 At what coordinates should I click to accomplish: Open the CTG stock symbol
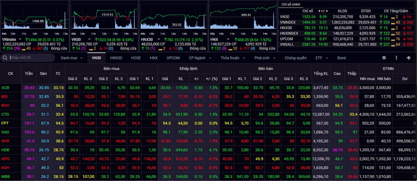click(5, 115)
